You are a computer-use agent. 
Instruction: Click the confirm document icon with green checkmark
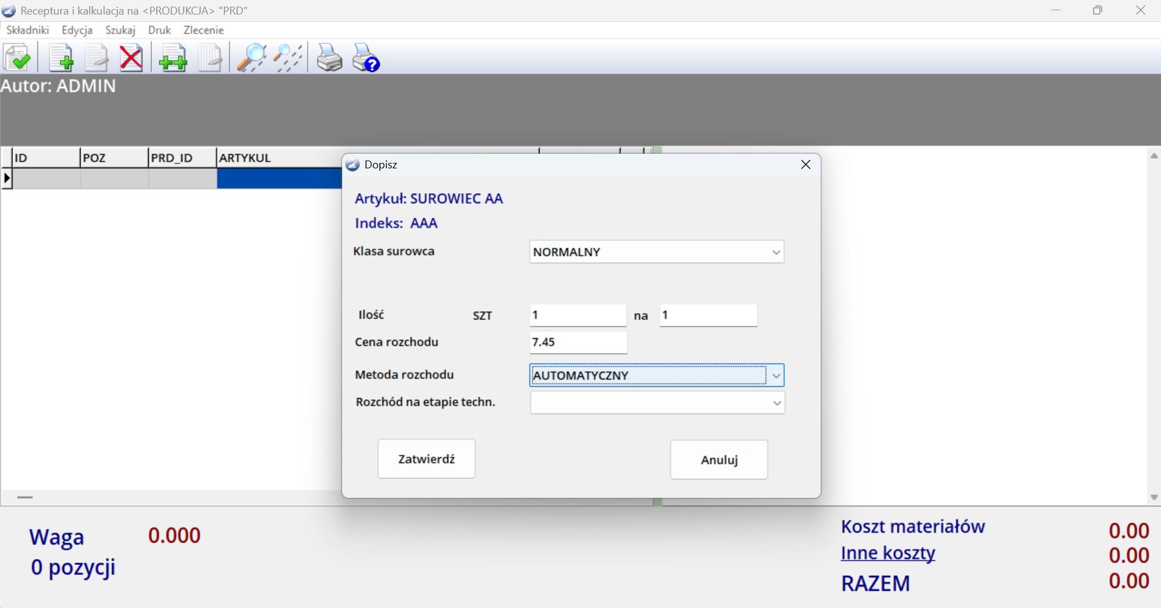[18, 58]
